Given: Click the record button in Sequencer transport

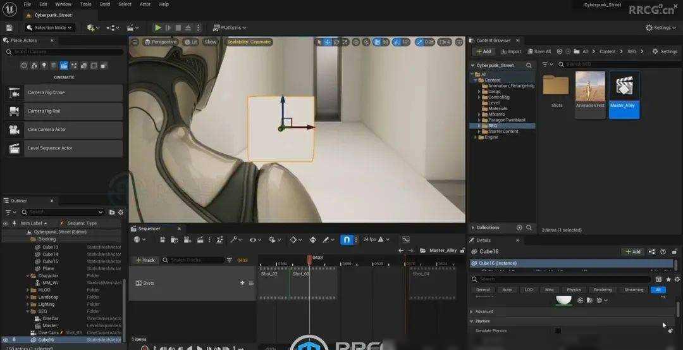Looking at the screenshot, I should coord(145,348).
